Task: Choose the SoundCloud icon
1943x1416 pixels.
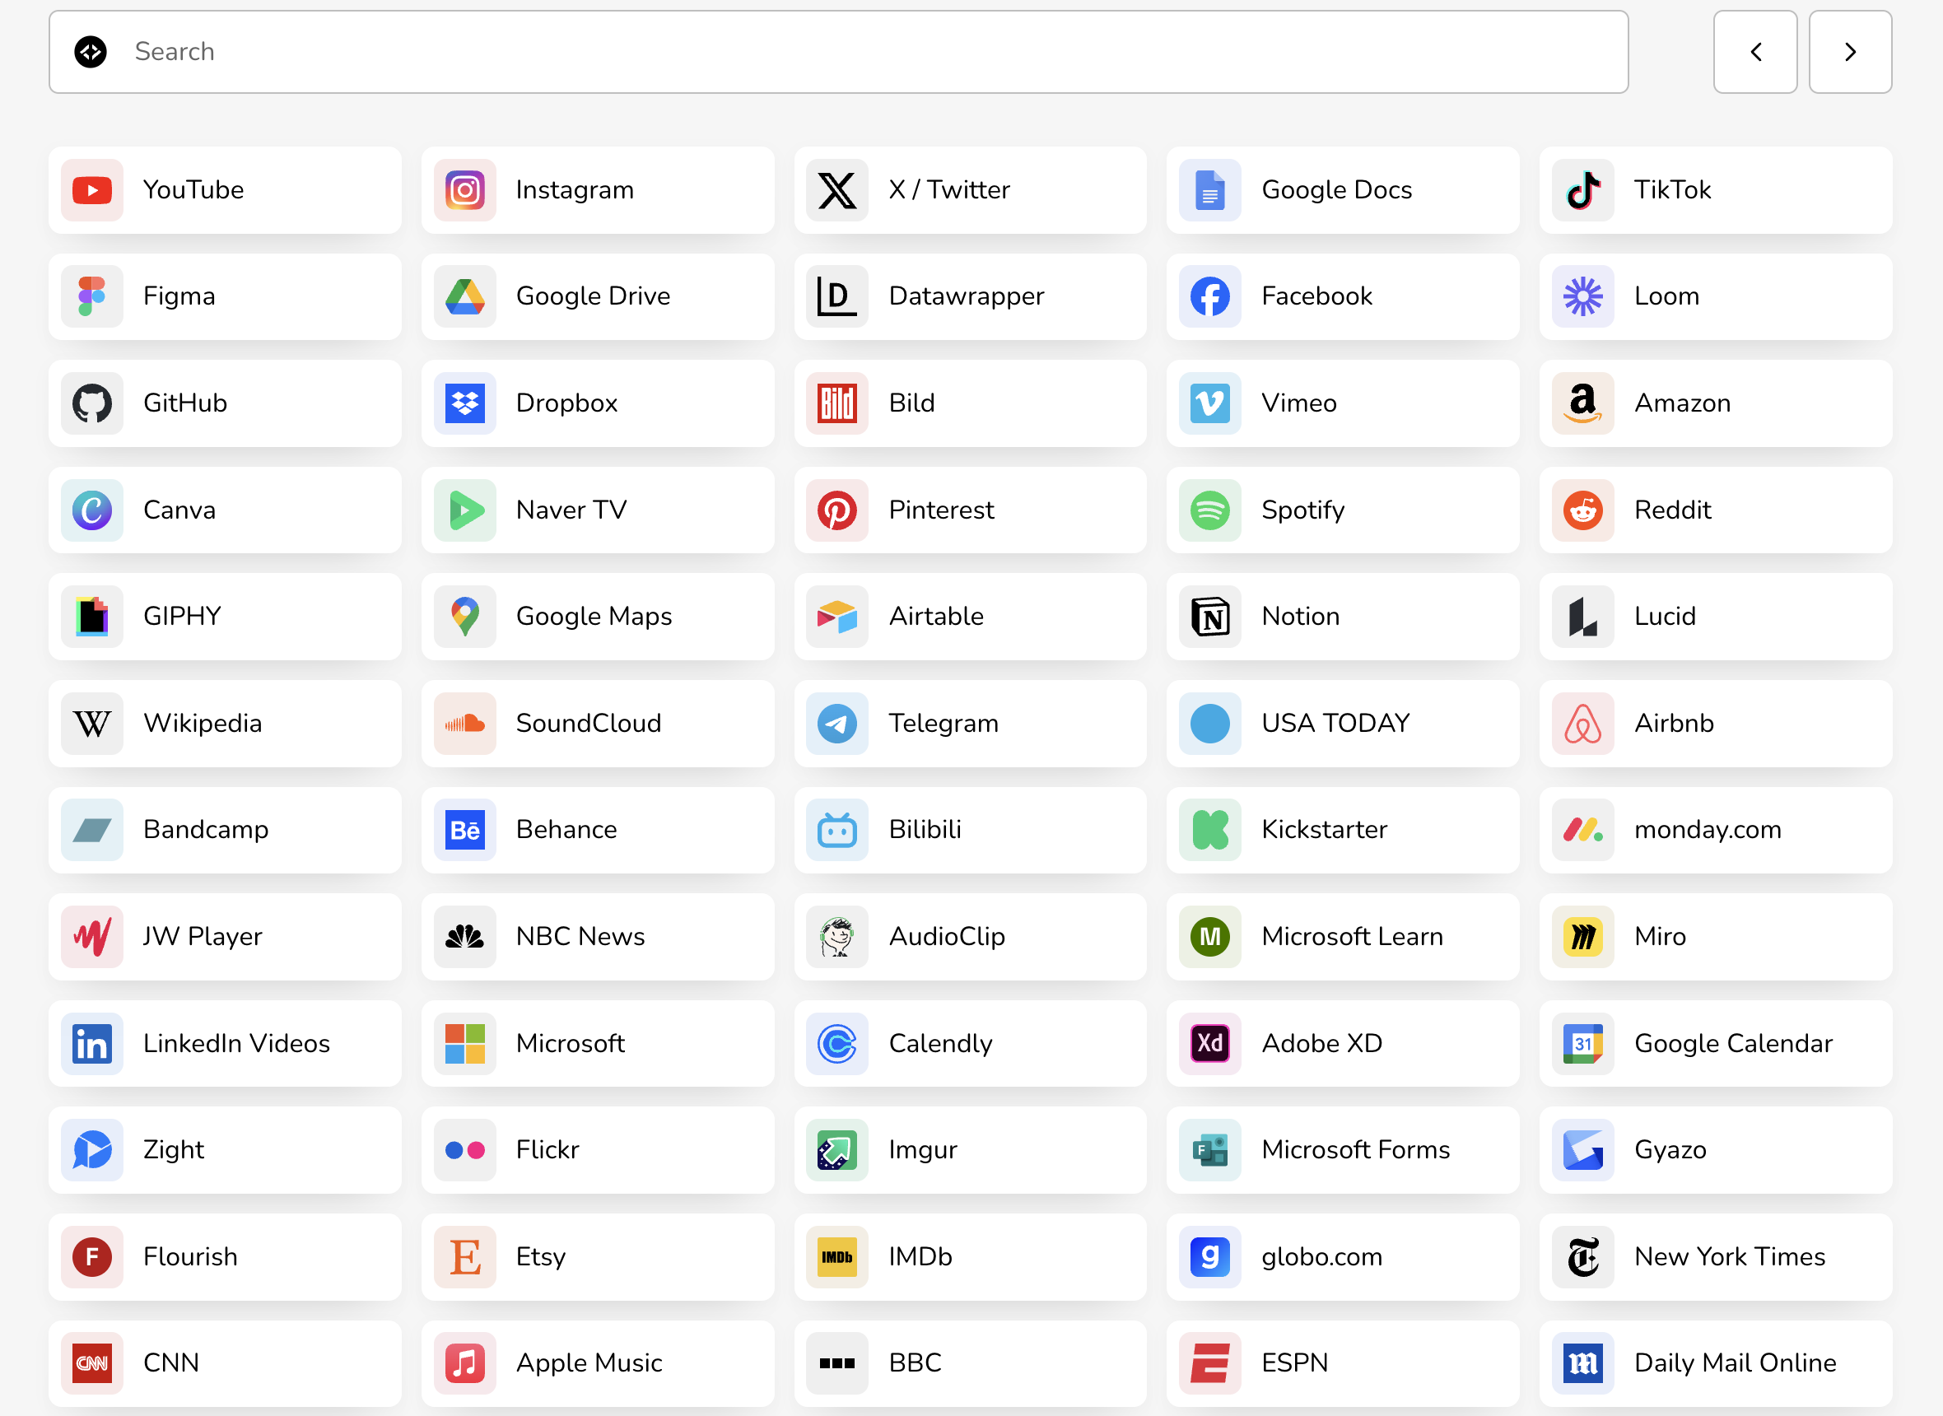Action: (x=464, y=724)
